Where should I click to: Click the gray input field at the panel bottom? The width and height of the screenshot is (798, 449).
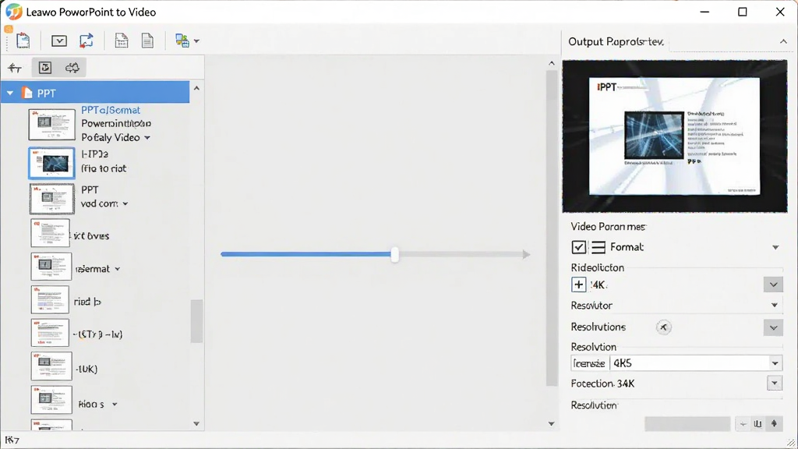tap(687, 423)
